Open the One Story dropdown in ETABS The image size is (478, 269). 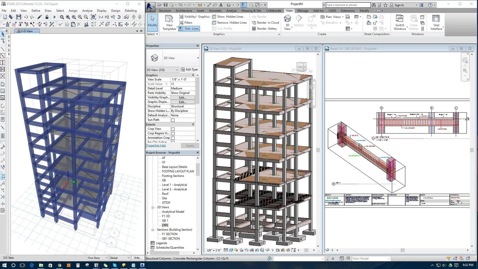[x=98, y=258]
